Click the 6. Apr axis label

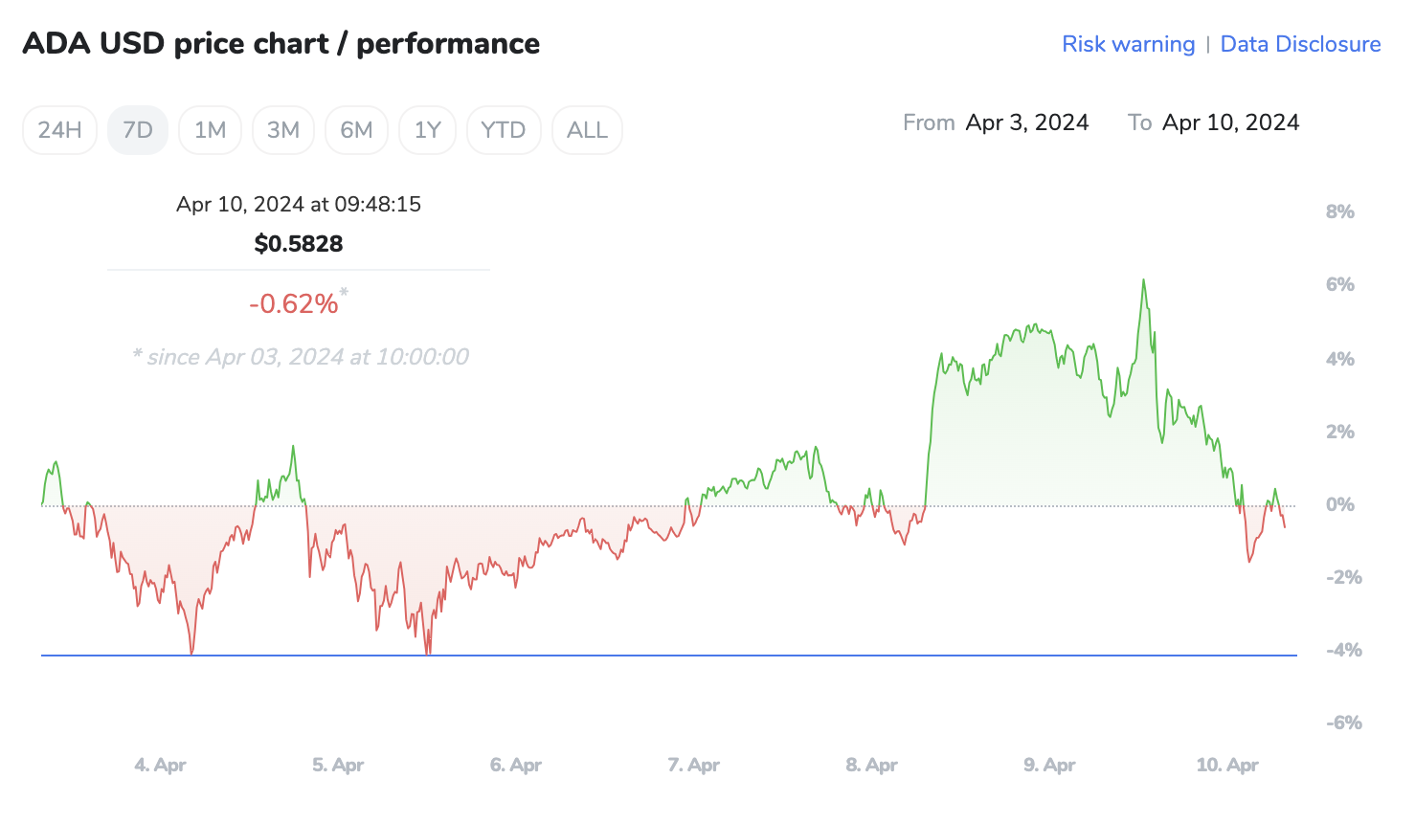(516, 765)
